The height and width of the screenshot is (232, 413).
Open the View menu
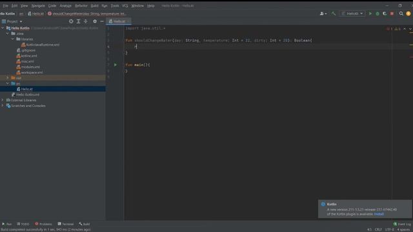click(x=25, y=6)
